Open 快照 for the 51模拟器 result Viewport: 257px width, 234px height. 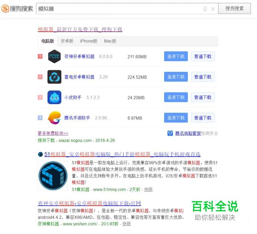pyautogui.click(x=148, y=190)
